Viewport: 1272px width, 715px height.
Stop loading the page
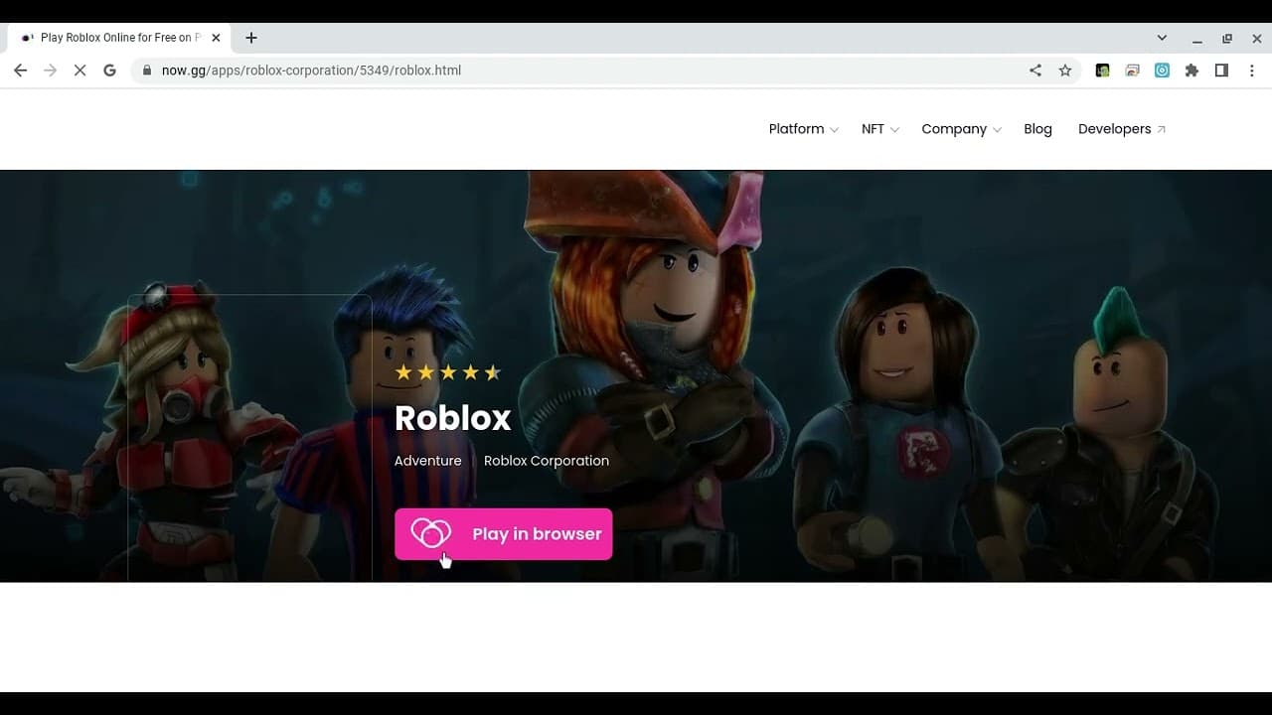pos(80,71)
